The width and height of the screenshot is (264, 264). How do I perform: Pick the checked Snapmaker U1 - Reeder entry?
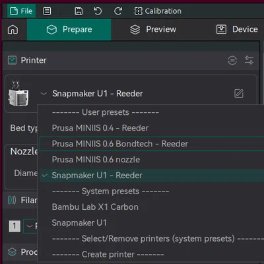[x=152, y=176]
